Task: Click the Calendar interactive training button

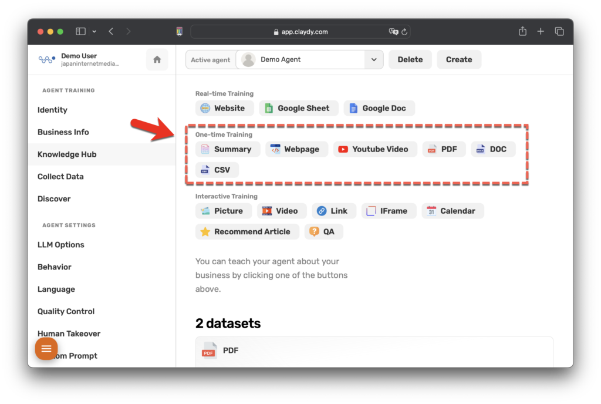Action: point(452,211)
